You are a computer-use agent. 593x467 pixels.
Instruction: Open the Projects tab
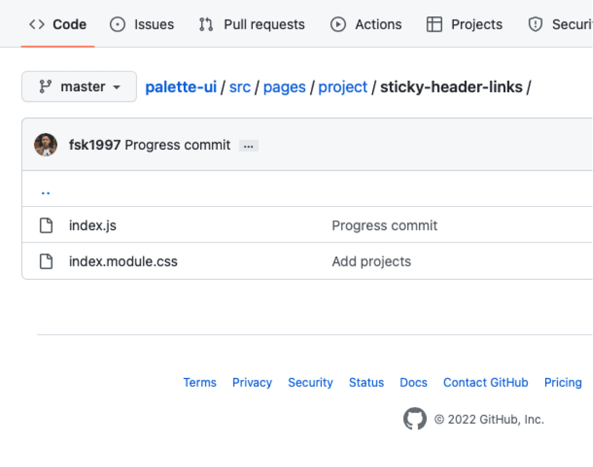(x=465, y=24)
